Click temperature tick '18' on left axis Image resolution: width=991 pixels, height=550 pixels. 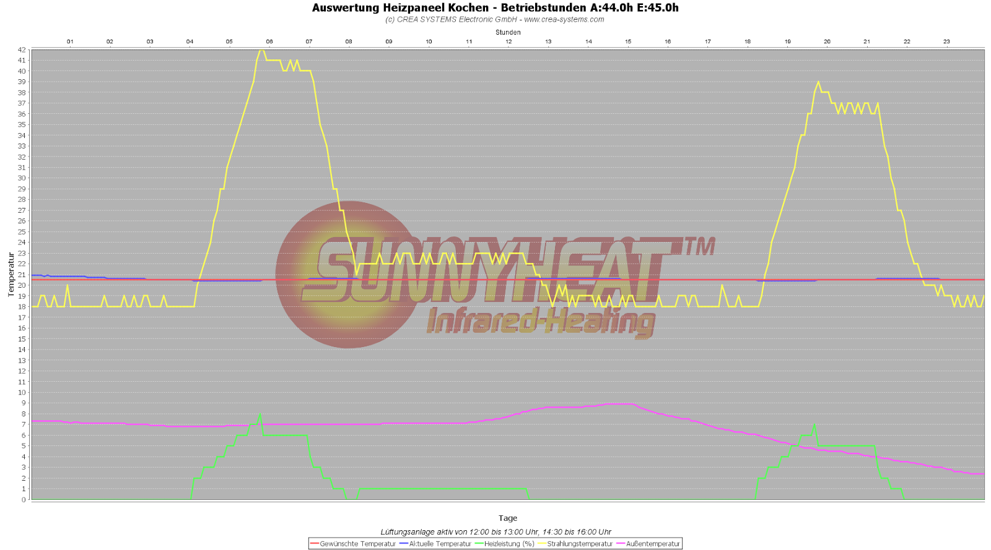coord(22,307)
